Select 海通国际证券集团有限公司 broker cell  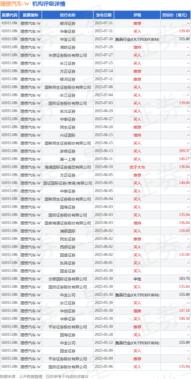coord(68,167)
